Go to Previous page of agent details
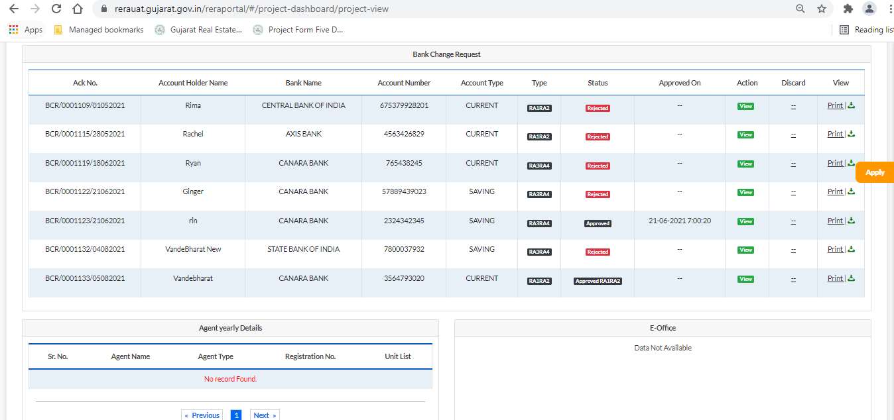The width and height of the screenshot is (894, 420). [202, 415]
